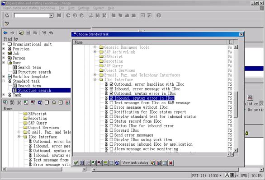Uncheck Inbound, syntax error in IDoc
This screenshot has height=180, width=265.
click(111, 98)
